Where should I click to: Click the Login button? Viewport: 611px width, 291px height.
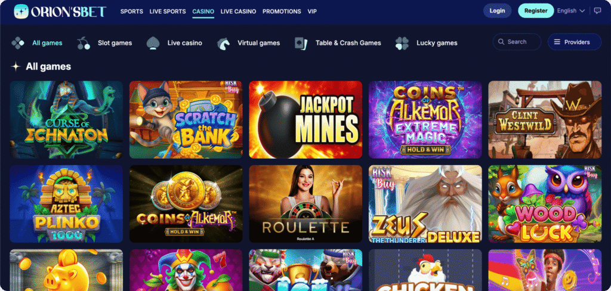[497, 11]
